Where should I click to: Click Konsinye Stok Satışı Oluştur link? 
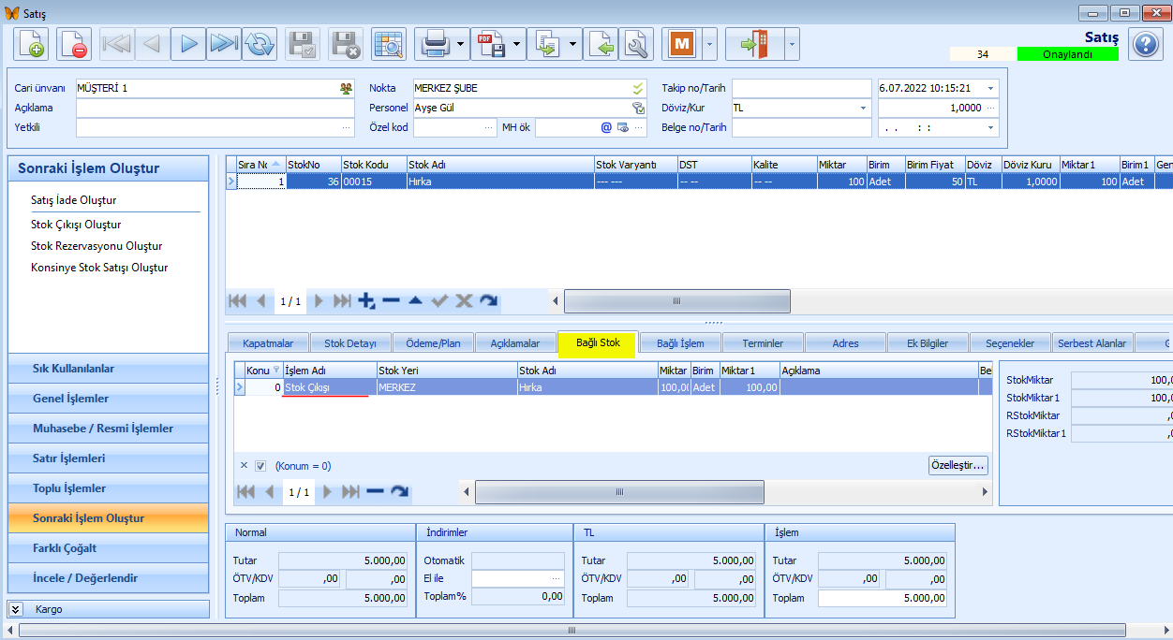(99, 268)
